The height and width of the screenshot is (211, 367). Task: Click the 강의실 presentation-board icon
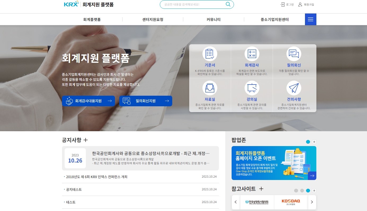[x=252, y=88]
